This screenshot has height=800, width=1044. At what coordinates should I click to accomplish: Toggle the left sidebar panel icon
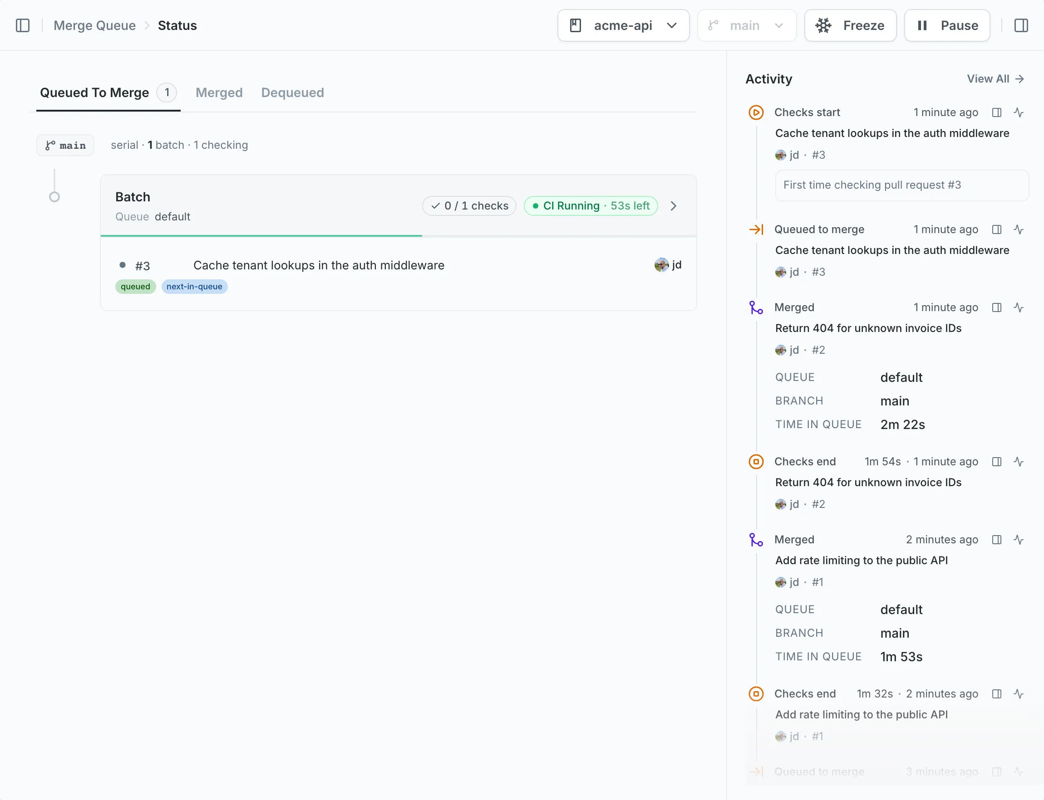click(x=23, y=25)
